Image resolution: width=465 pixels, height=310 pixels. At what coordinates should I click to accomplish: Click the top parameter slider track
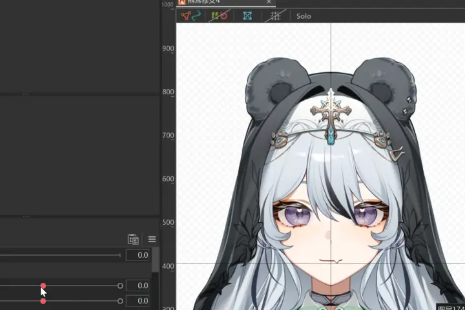point(60,255)
